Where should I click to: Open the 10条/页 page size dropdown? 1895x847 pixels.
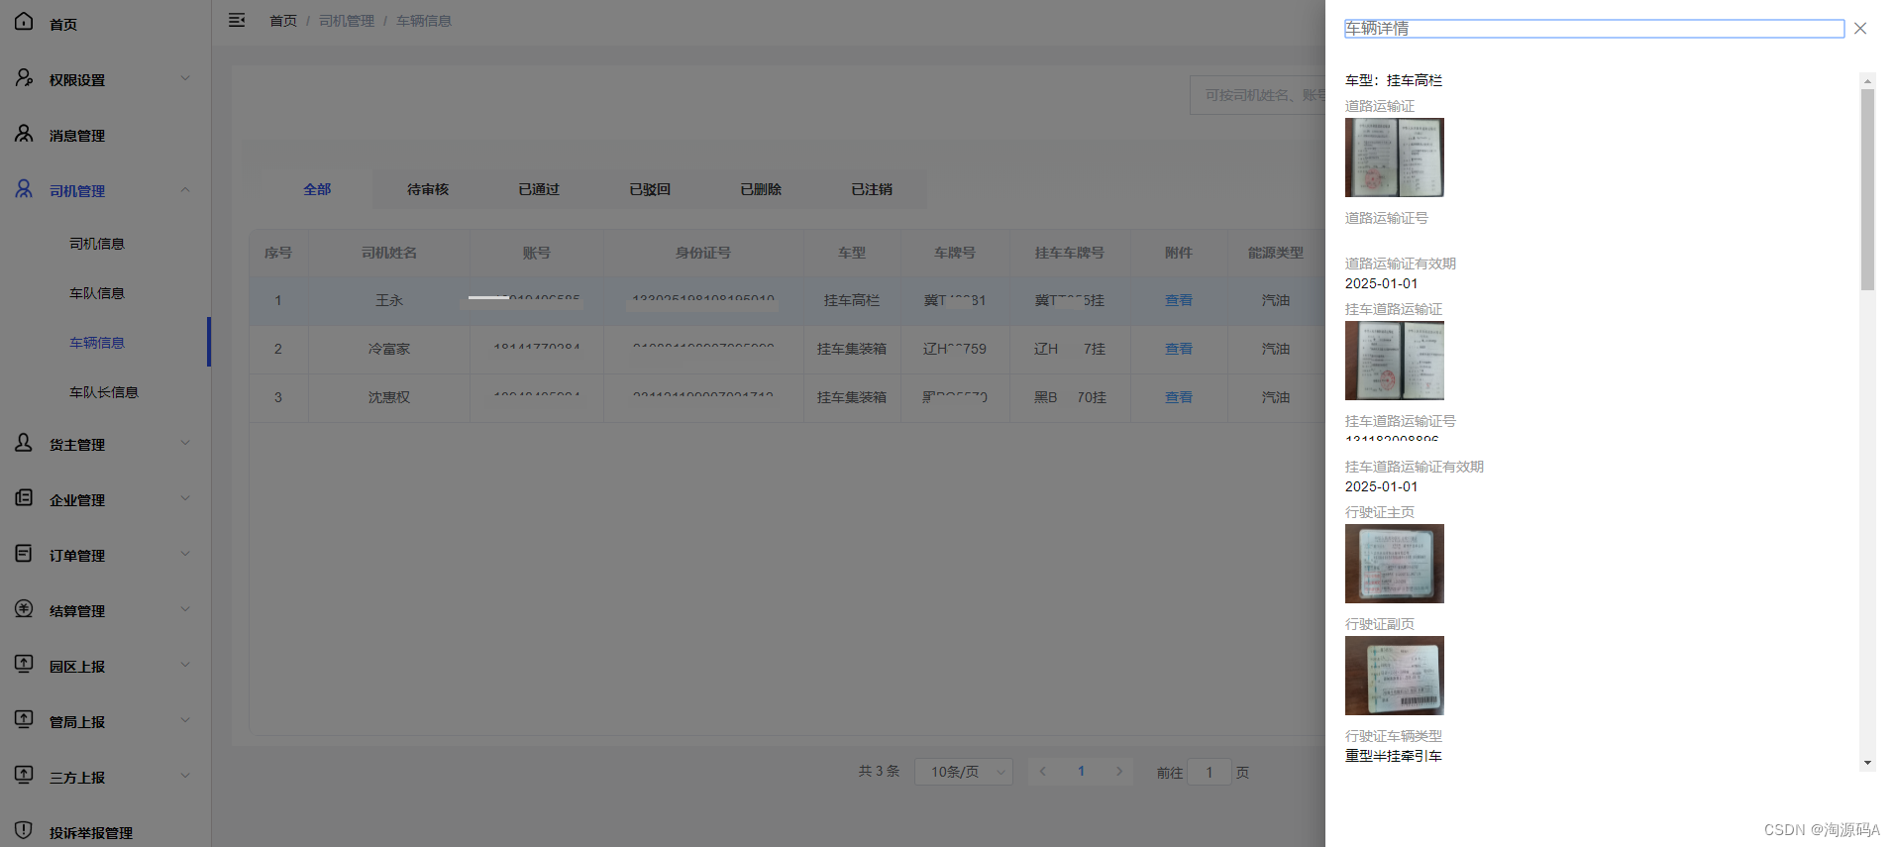point(963,772)
